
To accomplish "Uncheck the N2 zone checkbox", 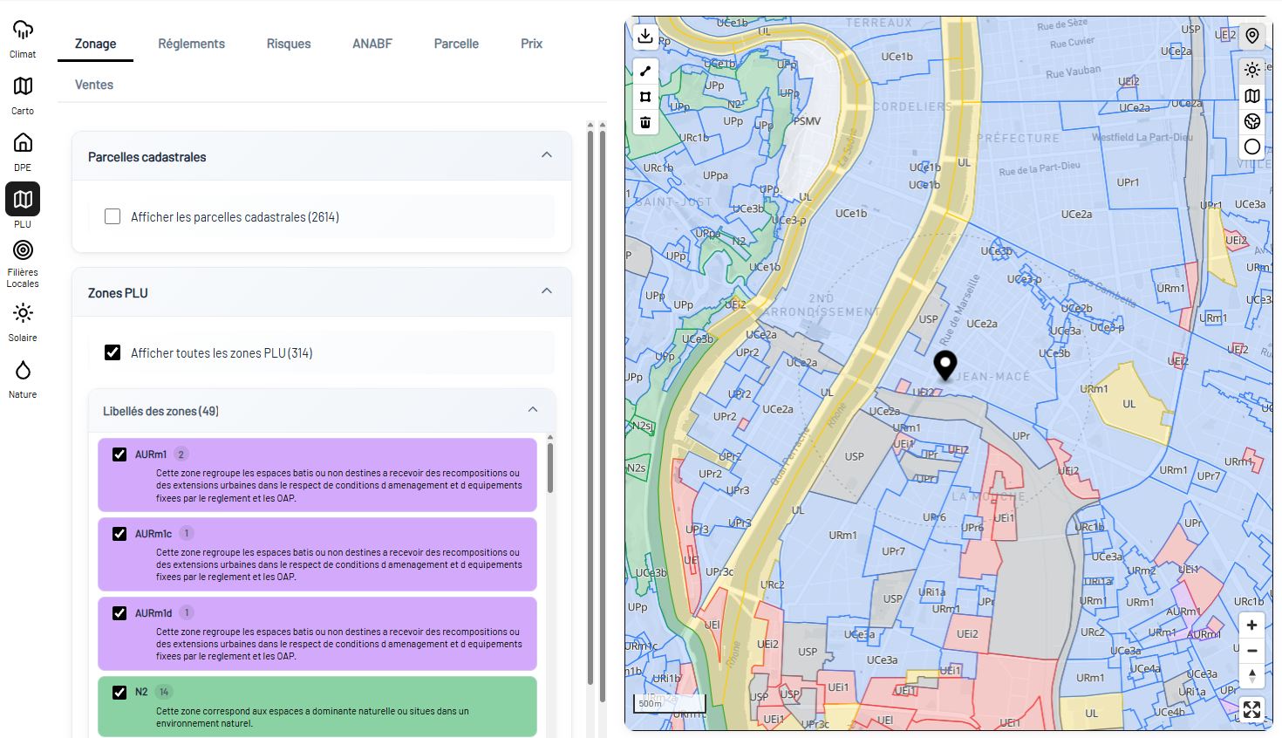I will 119,693.
